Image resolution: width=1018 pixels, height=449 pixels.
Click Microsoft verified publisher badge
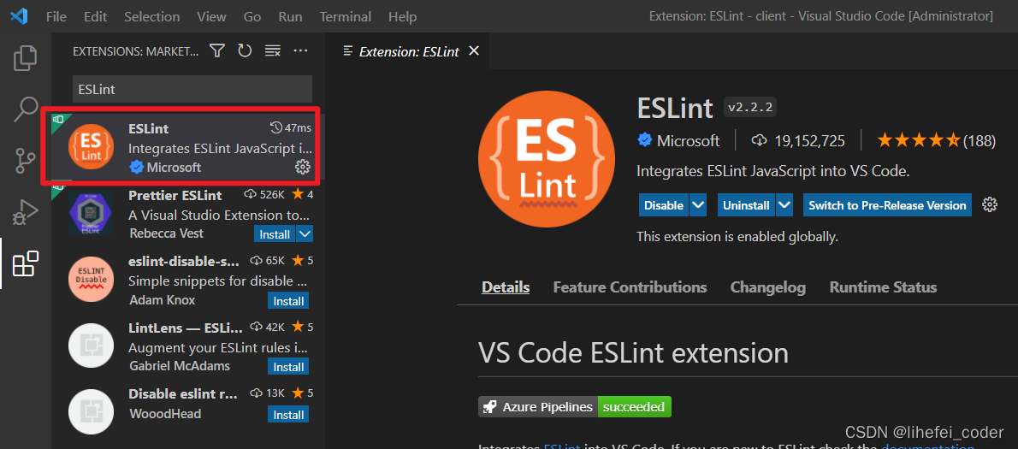pos(644,140)
